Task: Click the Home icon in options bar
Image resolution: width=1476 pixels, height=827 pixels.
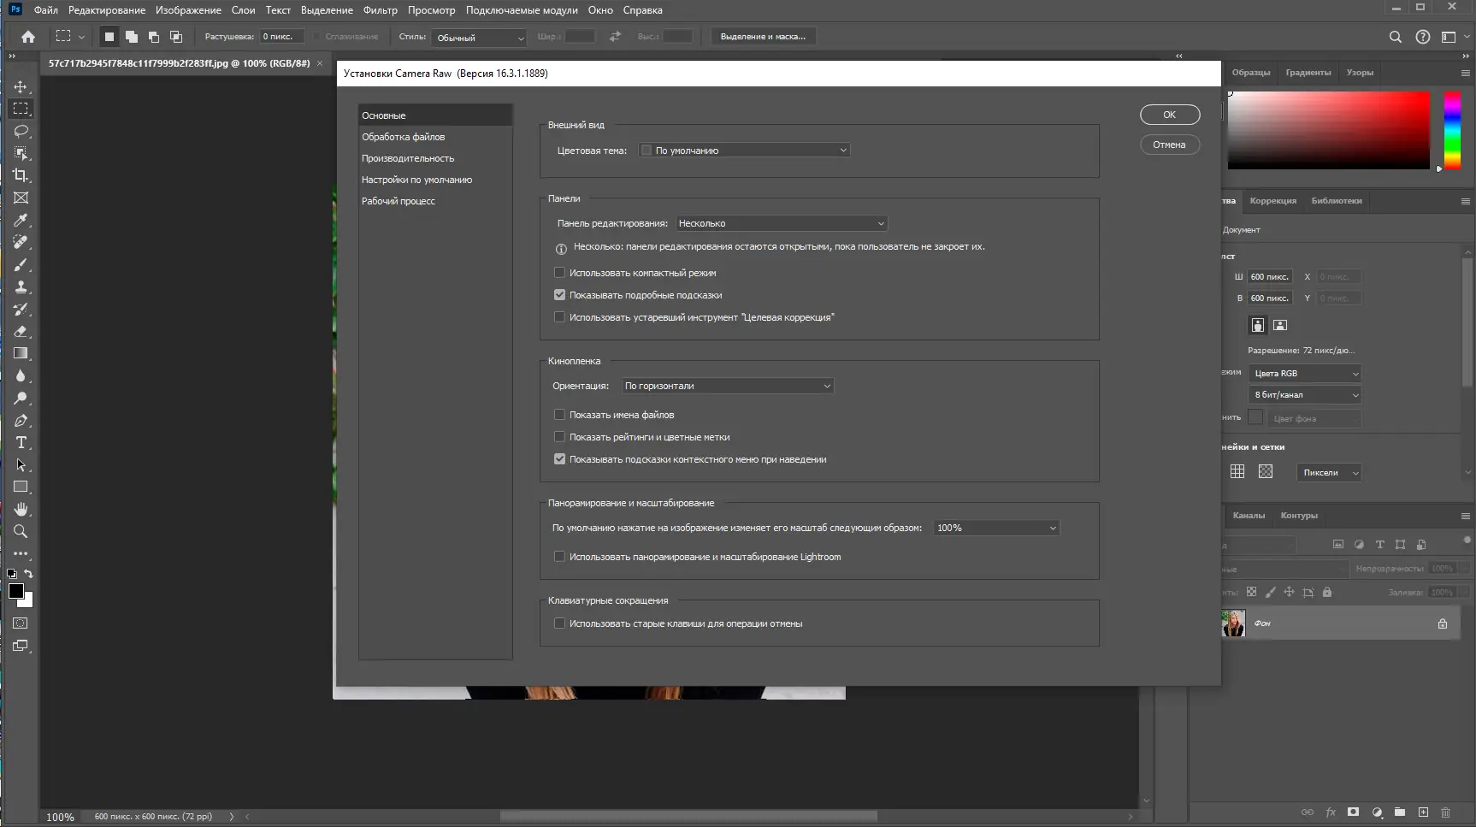Action: click(28, 37)
